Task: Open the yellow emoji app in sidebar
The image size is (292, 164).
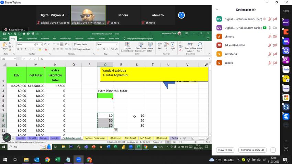Action: click(286, 79)
